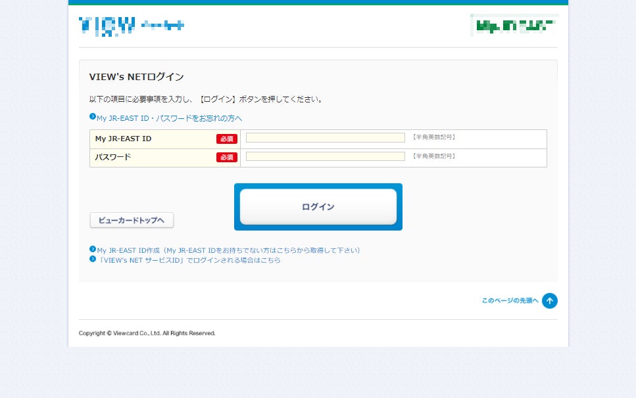Focus the My JR-EAST ID input field
This screenshot has height=398, width=636.
pyautogui.click(x=326, y=138)
